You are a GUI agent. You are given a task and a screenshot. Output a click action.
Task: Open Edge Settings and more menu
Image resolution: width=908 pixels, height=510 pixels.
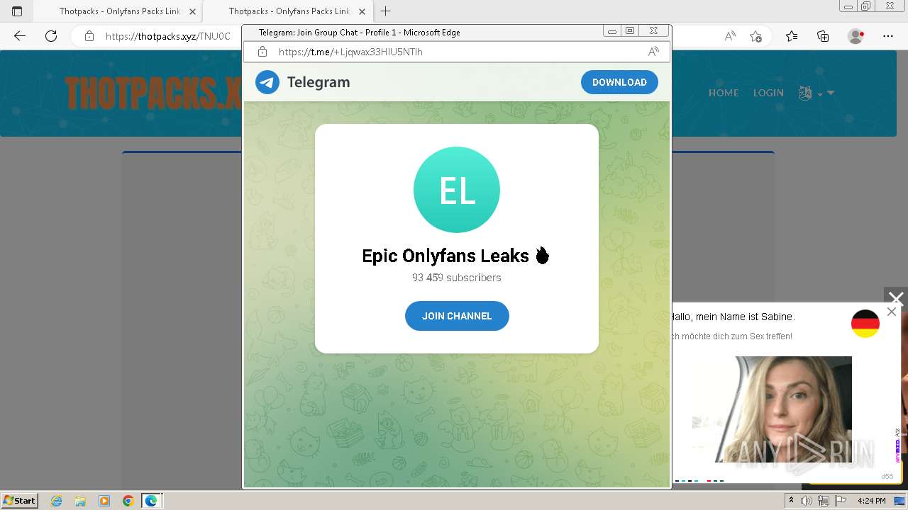(x=888, y=36)
